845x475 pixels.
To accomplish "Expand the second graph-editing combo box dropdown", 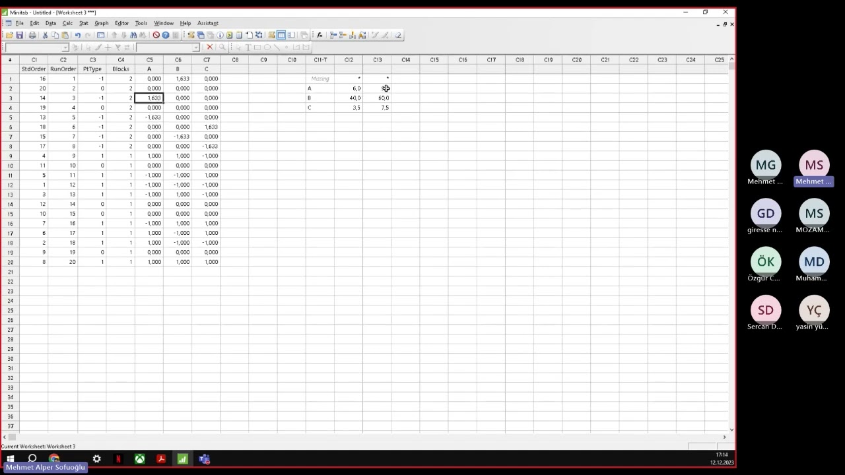I will click(196, 47).
